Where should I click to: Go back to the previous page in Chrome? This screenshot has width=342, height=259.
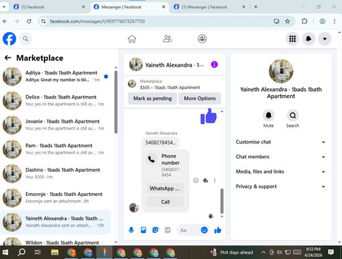5,21
